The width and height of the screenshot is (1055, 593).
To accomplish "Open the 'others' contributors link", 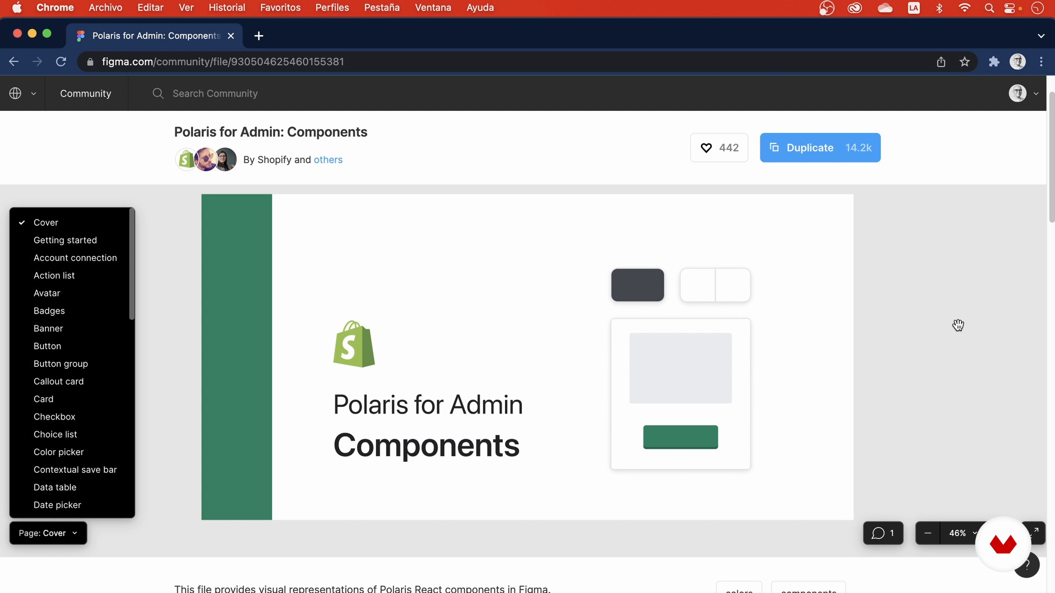I will (328, 160).
